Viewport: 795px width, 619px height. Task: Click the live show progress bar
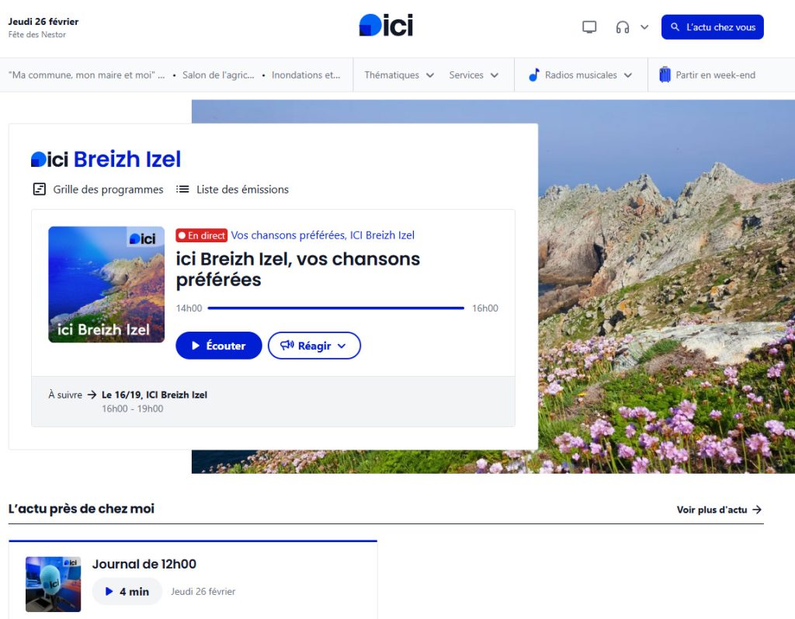pyautogui.click(x=335, y=308)
